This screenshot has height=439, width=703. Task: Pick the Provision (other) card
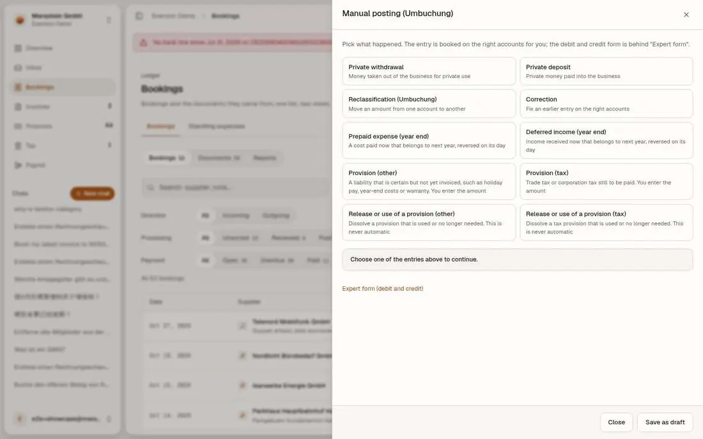point(429,181)
